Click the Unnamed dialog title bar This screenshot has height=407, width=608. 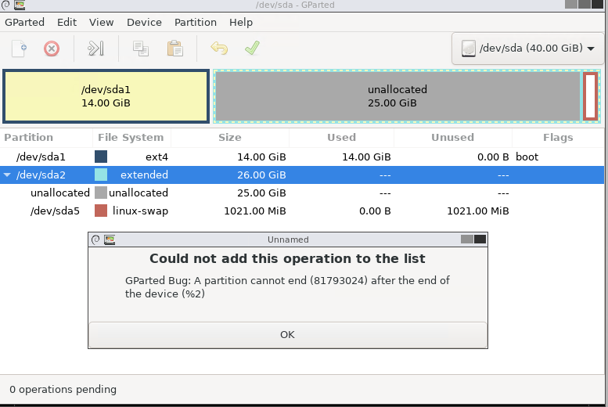(x=288, y=240)
